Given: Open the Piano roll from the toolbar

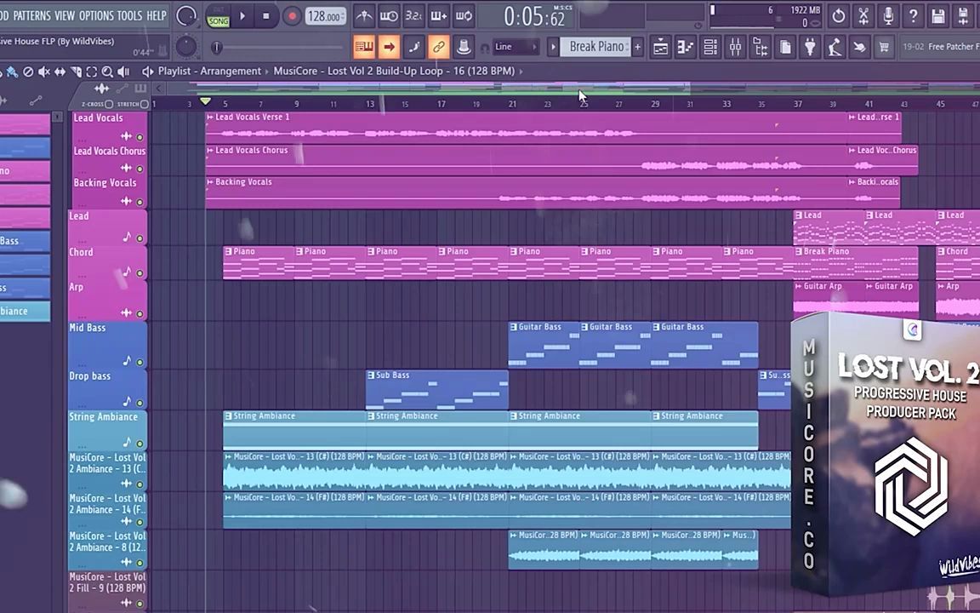Looking at the screenshot, I should point(686,47).
